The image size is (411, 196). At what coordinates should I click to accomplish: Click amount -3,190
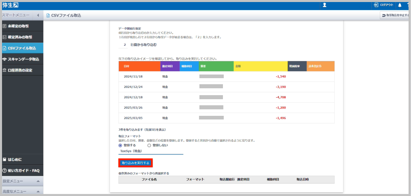click(x=281, y=87)
